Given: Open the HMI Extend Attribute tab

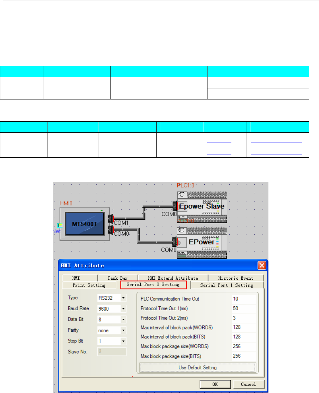Looking at the screenshot, I should pyautogui.click(x=173, y=278).
